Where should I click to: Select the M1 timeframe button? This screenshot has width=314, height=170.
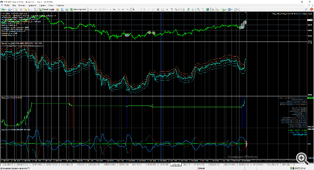point(91,9)
